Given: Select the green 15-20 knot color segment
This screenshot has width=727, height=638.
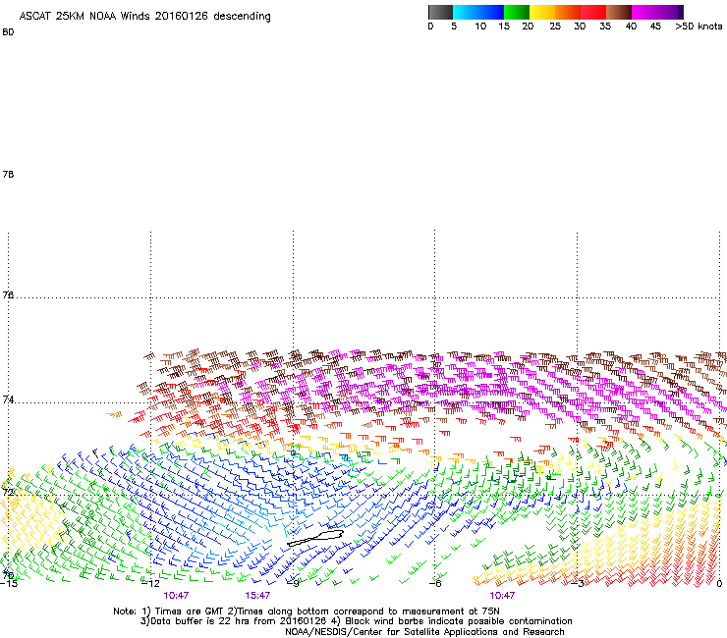Looking at the screenshot, I should coord(517,12).
